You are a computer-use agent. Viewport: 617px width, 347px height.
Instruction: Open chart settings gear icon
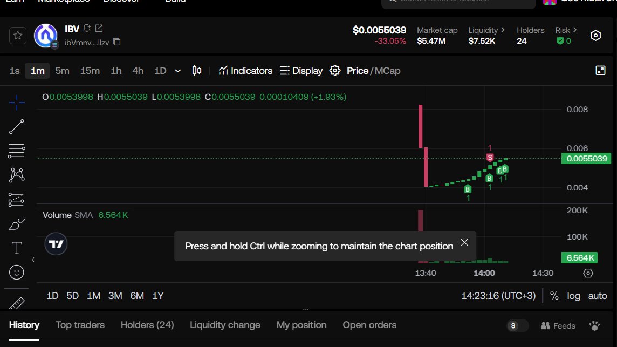(335, 71)
